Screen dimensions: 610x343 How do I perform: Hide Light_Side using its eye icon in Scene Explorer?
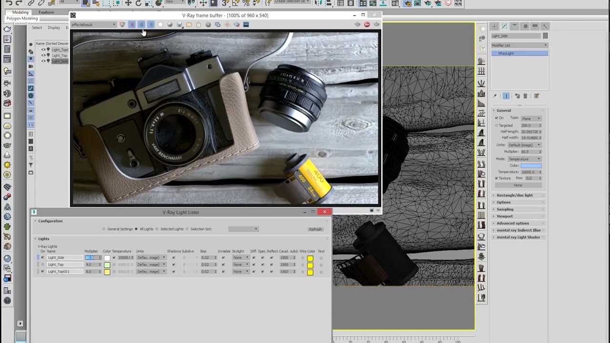pos(43,61)
